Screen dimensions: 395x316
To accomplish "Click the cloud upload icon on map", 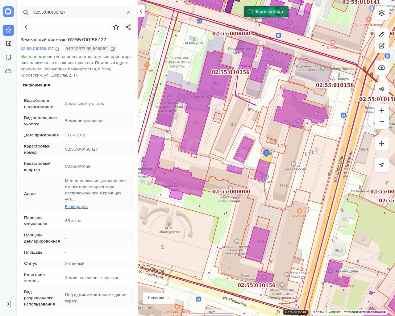I will click(382, 68).
